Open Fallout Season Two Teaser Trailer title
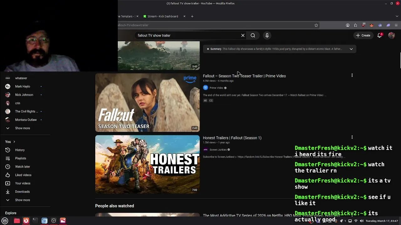Viewport: 401px width, 225px height. pyautogui.click(x=244, y=76)
